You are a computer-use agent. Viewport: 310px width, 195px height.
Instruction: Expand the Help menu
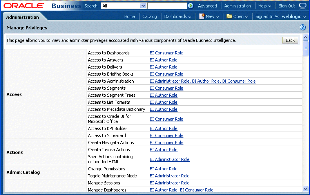click(265, 6)
